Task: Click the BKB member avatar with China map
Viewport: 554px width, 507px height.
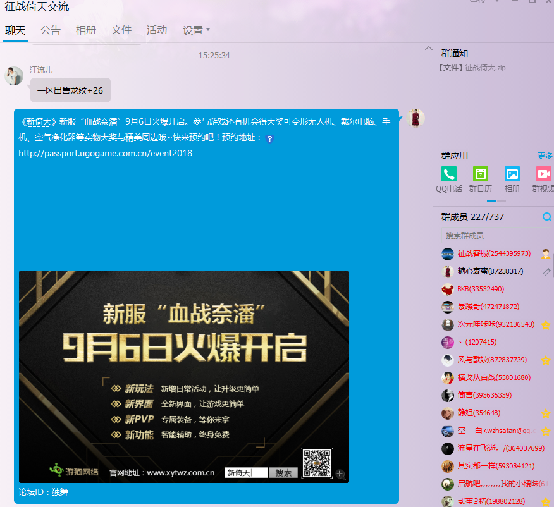Action: point(448,289)
